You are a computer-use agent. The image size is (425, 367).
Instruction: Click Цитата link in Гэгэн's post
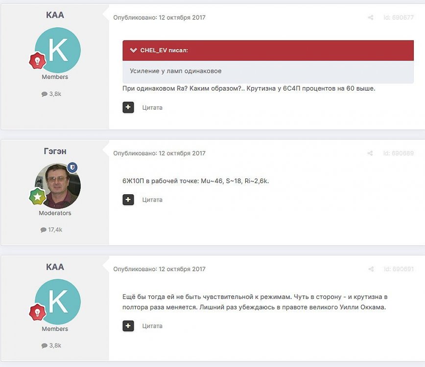[152, 200]
